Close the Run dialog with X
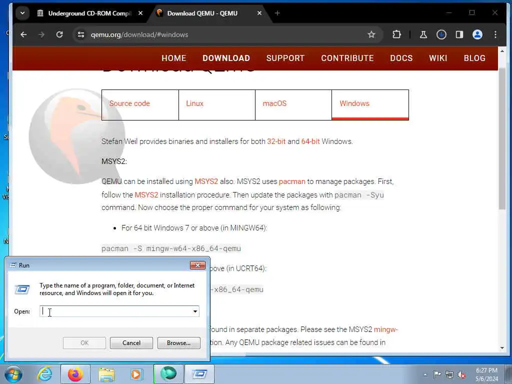This screenshot has height=384, width=512. click(x=197, y=265)
